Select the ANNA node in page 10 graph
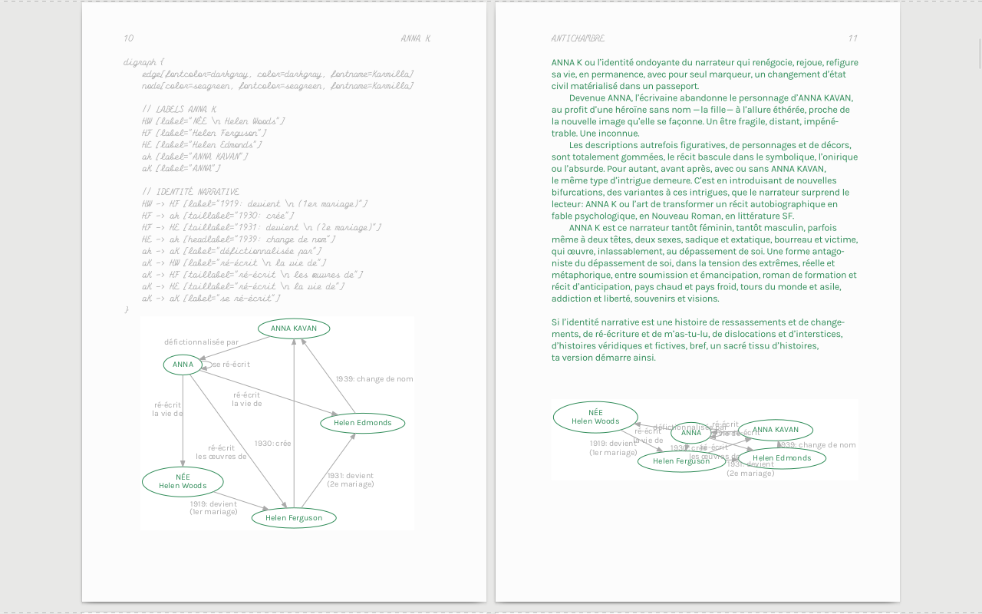The image size is (982, 614). pyautogui.click(x=183, y=365)
